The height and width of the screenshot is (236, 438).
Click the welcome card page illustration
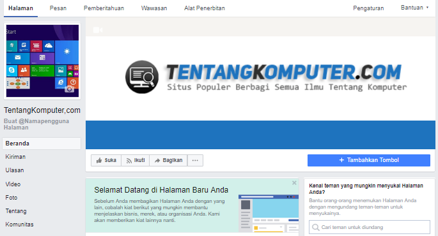click(x=269, y=214)
